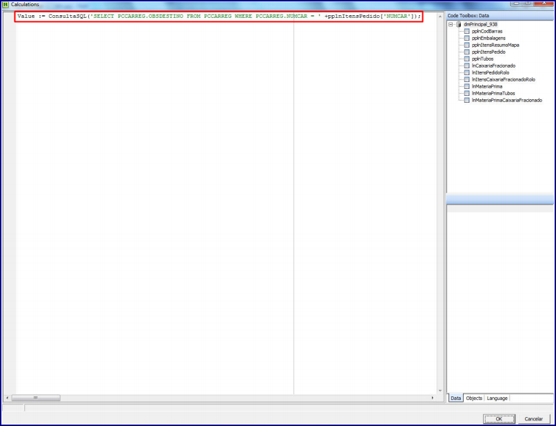This screenshot has height=426, width=556.
Task: Select pplnEmbalagens table icon
Action: tap(466, 38)
